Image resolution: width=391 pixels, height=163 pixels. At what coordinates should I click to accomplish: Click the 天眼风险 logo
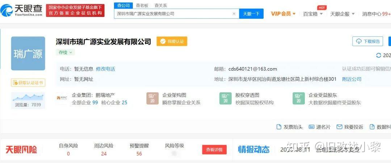pyautogui.click(x=21, y=150)
